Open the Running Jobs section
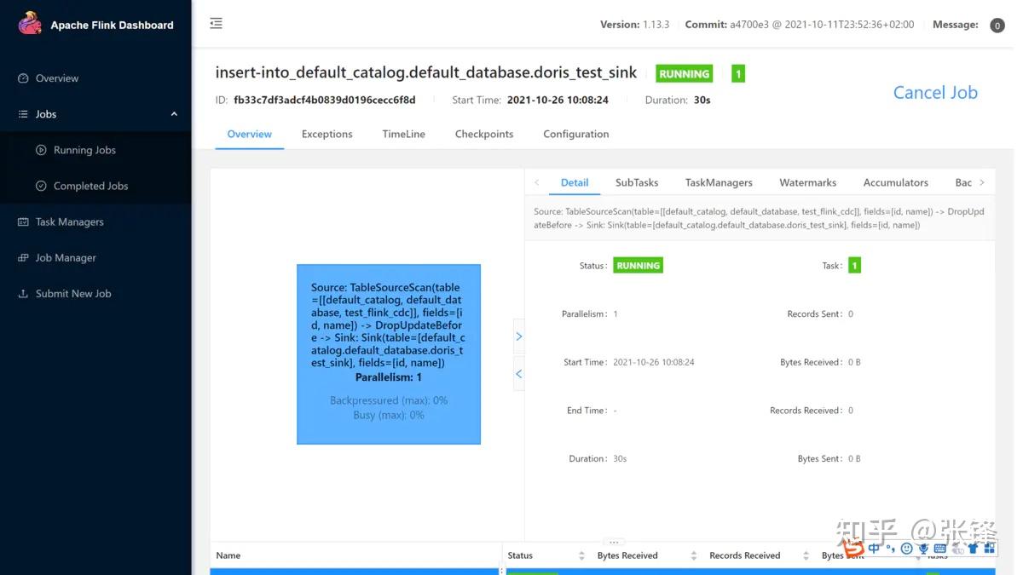 coord(86,149)
